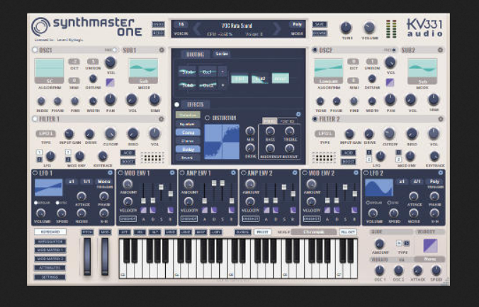
Task: Toggle the Distortion effect on/off
Action: pos(207,118)
